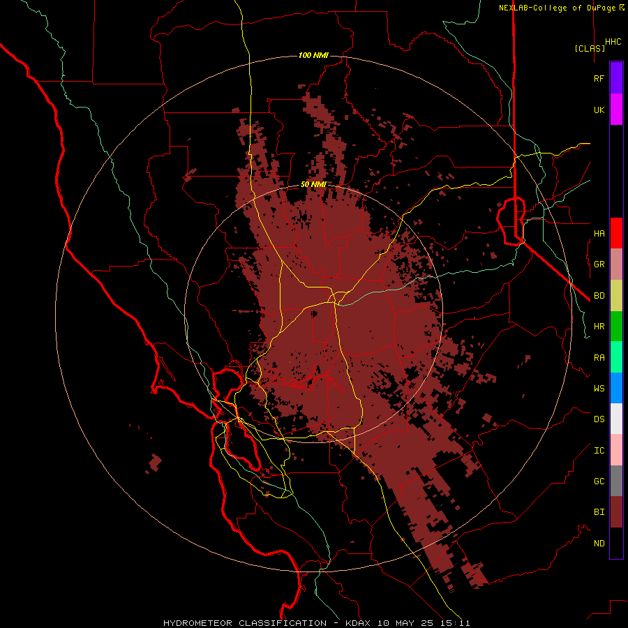Click the HHC product label

coord(613,42)
